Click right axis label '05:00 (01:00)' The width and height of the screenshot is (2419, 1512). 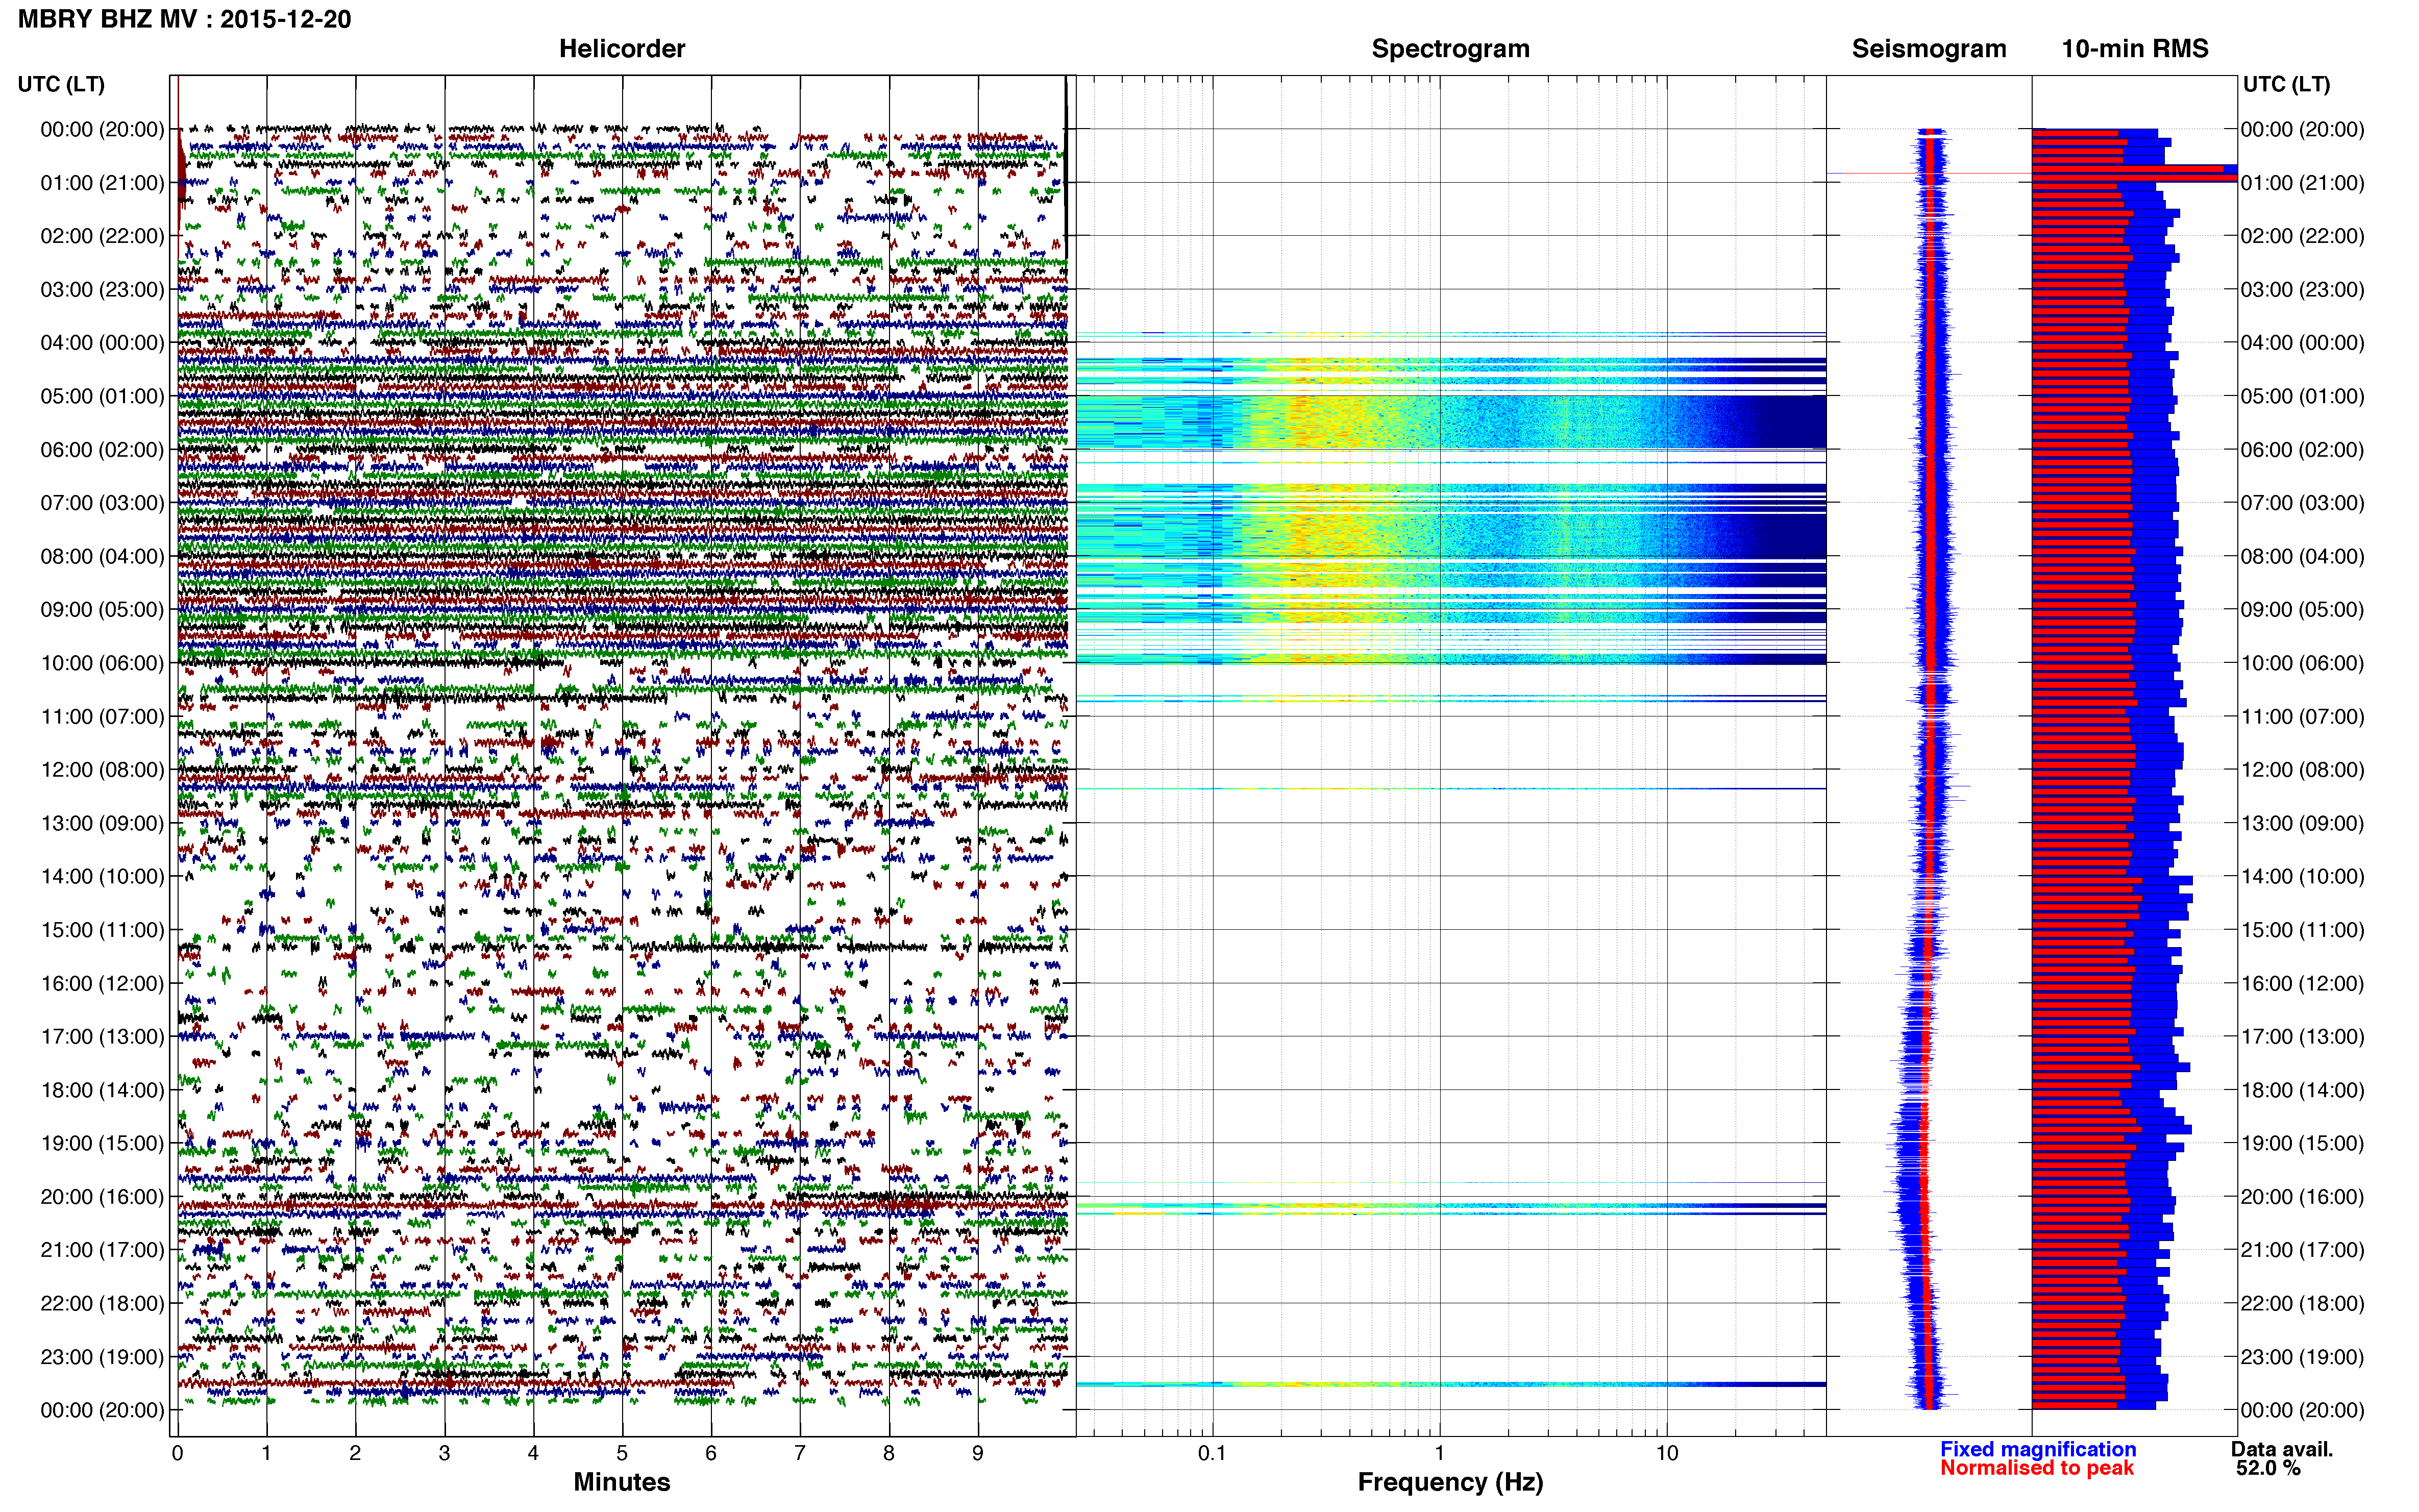[2302, 396]
